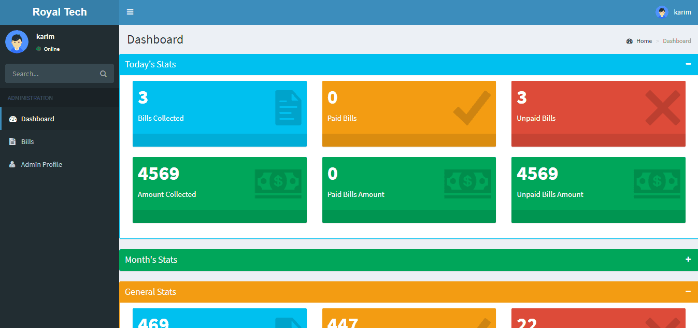Click the green Online status dot
Screen dimensions: 698x328
point(38,49)
